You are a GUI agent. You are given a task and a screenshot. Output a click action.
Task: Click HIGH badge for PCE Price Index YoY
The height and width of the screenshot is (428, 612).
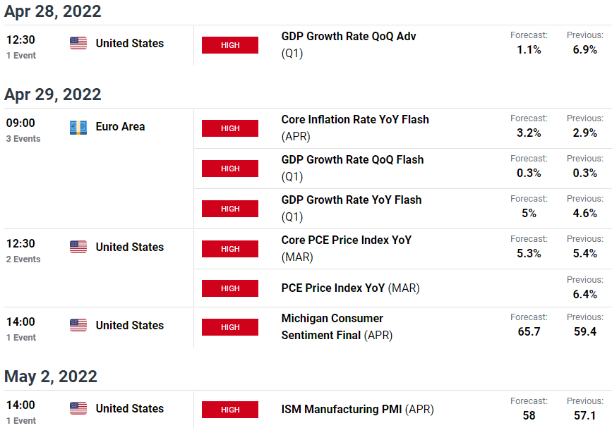pos(230,288)
